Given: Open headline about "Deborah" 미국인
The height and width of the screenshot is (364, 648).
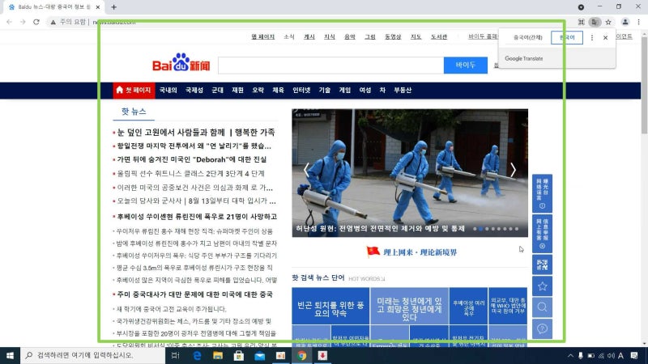Looking at the screenshot, I should [192, 159].
